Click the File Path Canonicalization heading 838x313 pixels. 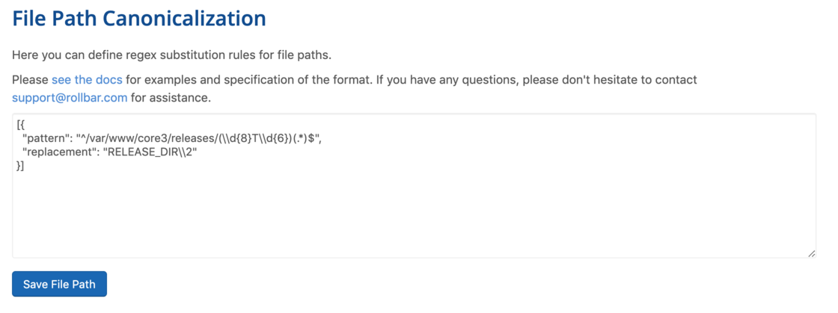139,18
